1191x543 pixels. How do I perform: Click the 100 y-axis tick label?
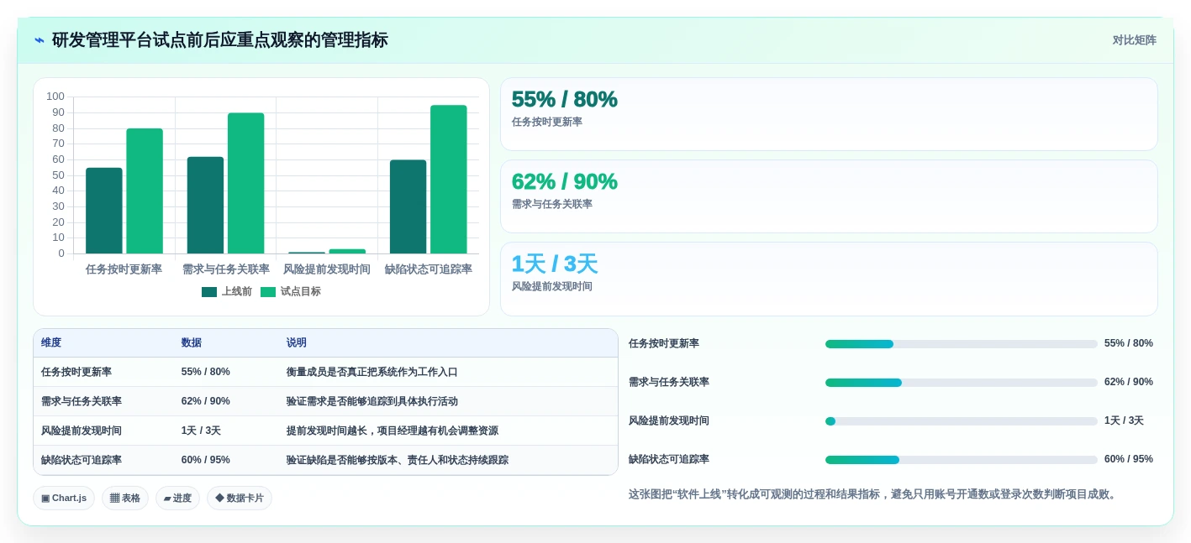point(55,97)
